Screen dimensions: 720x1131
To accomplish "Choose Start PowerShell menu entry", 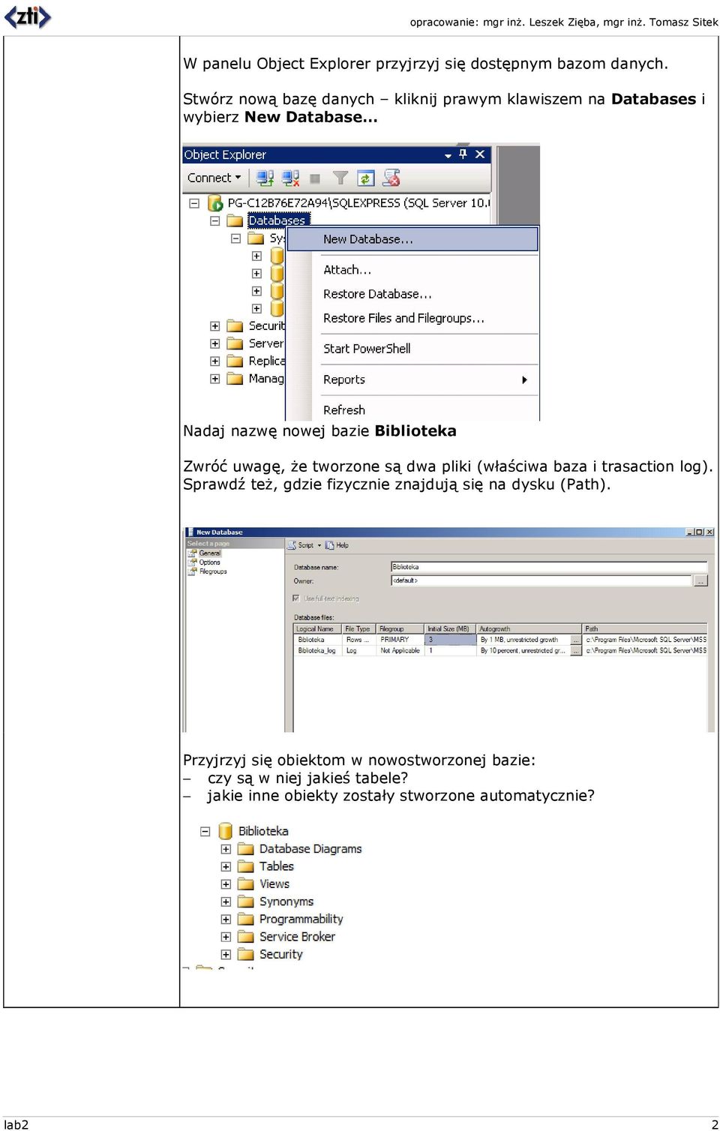I will pos(367,349).
